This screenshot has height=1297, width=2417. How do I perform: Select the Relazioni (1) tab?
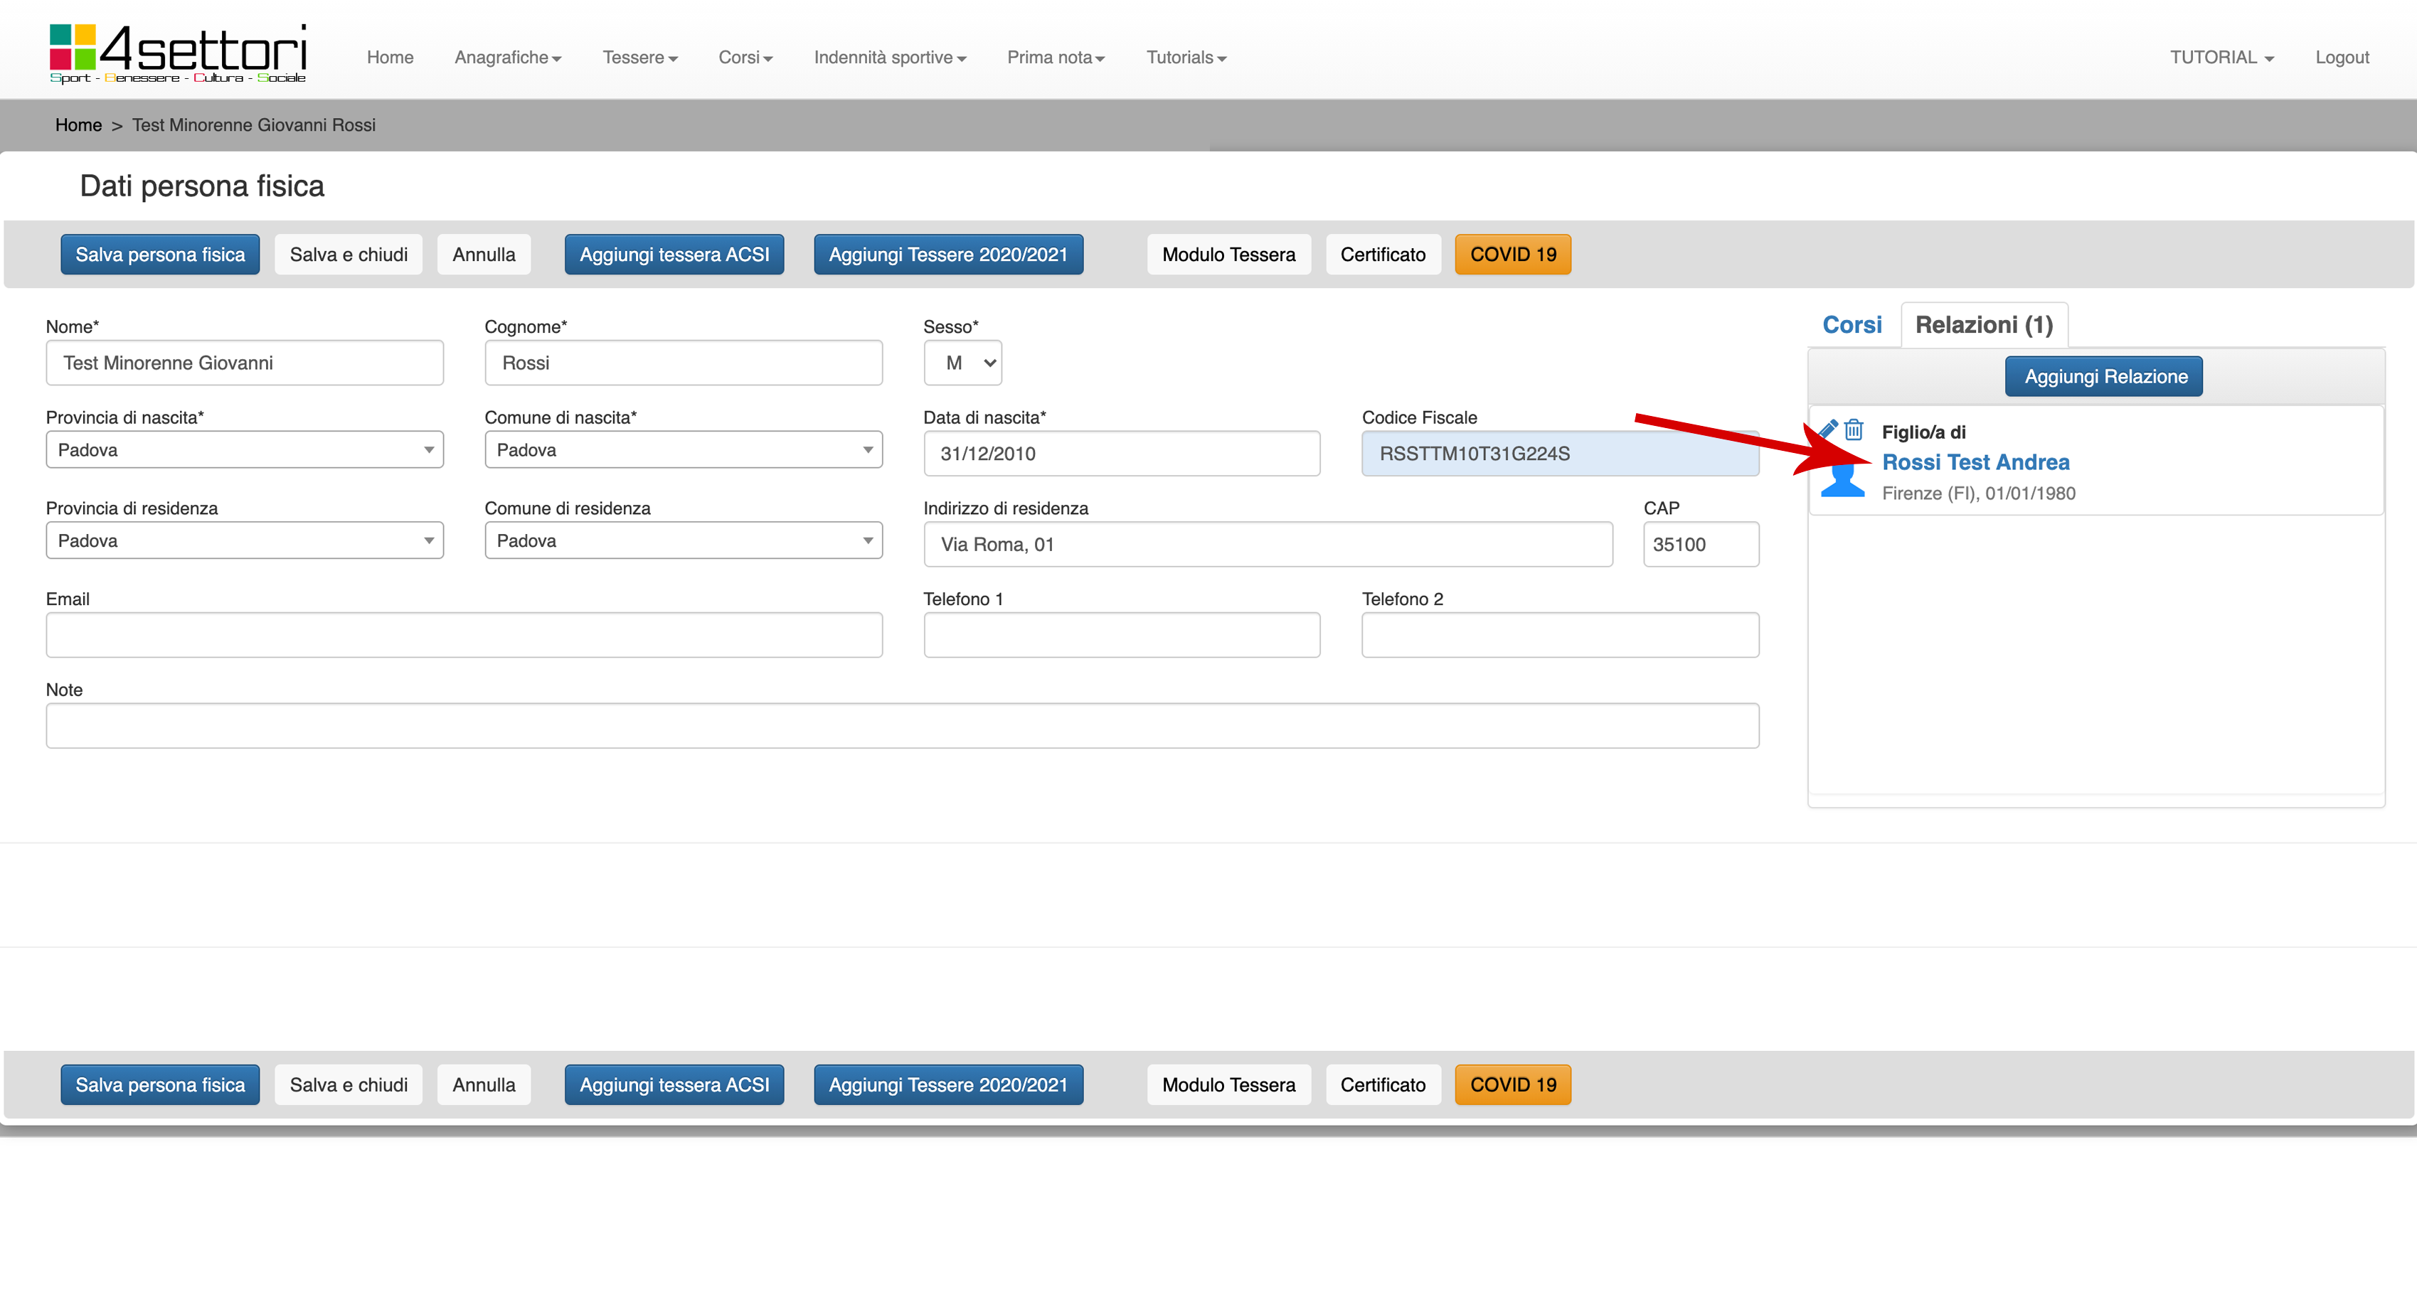coord(1984,324)
